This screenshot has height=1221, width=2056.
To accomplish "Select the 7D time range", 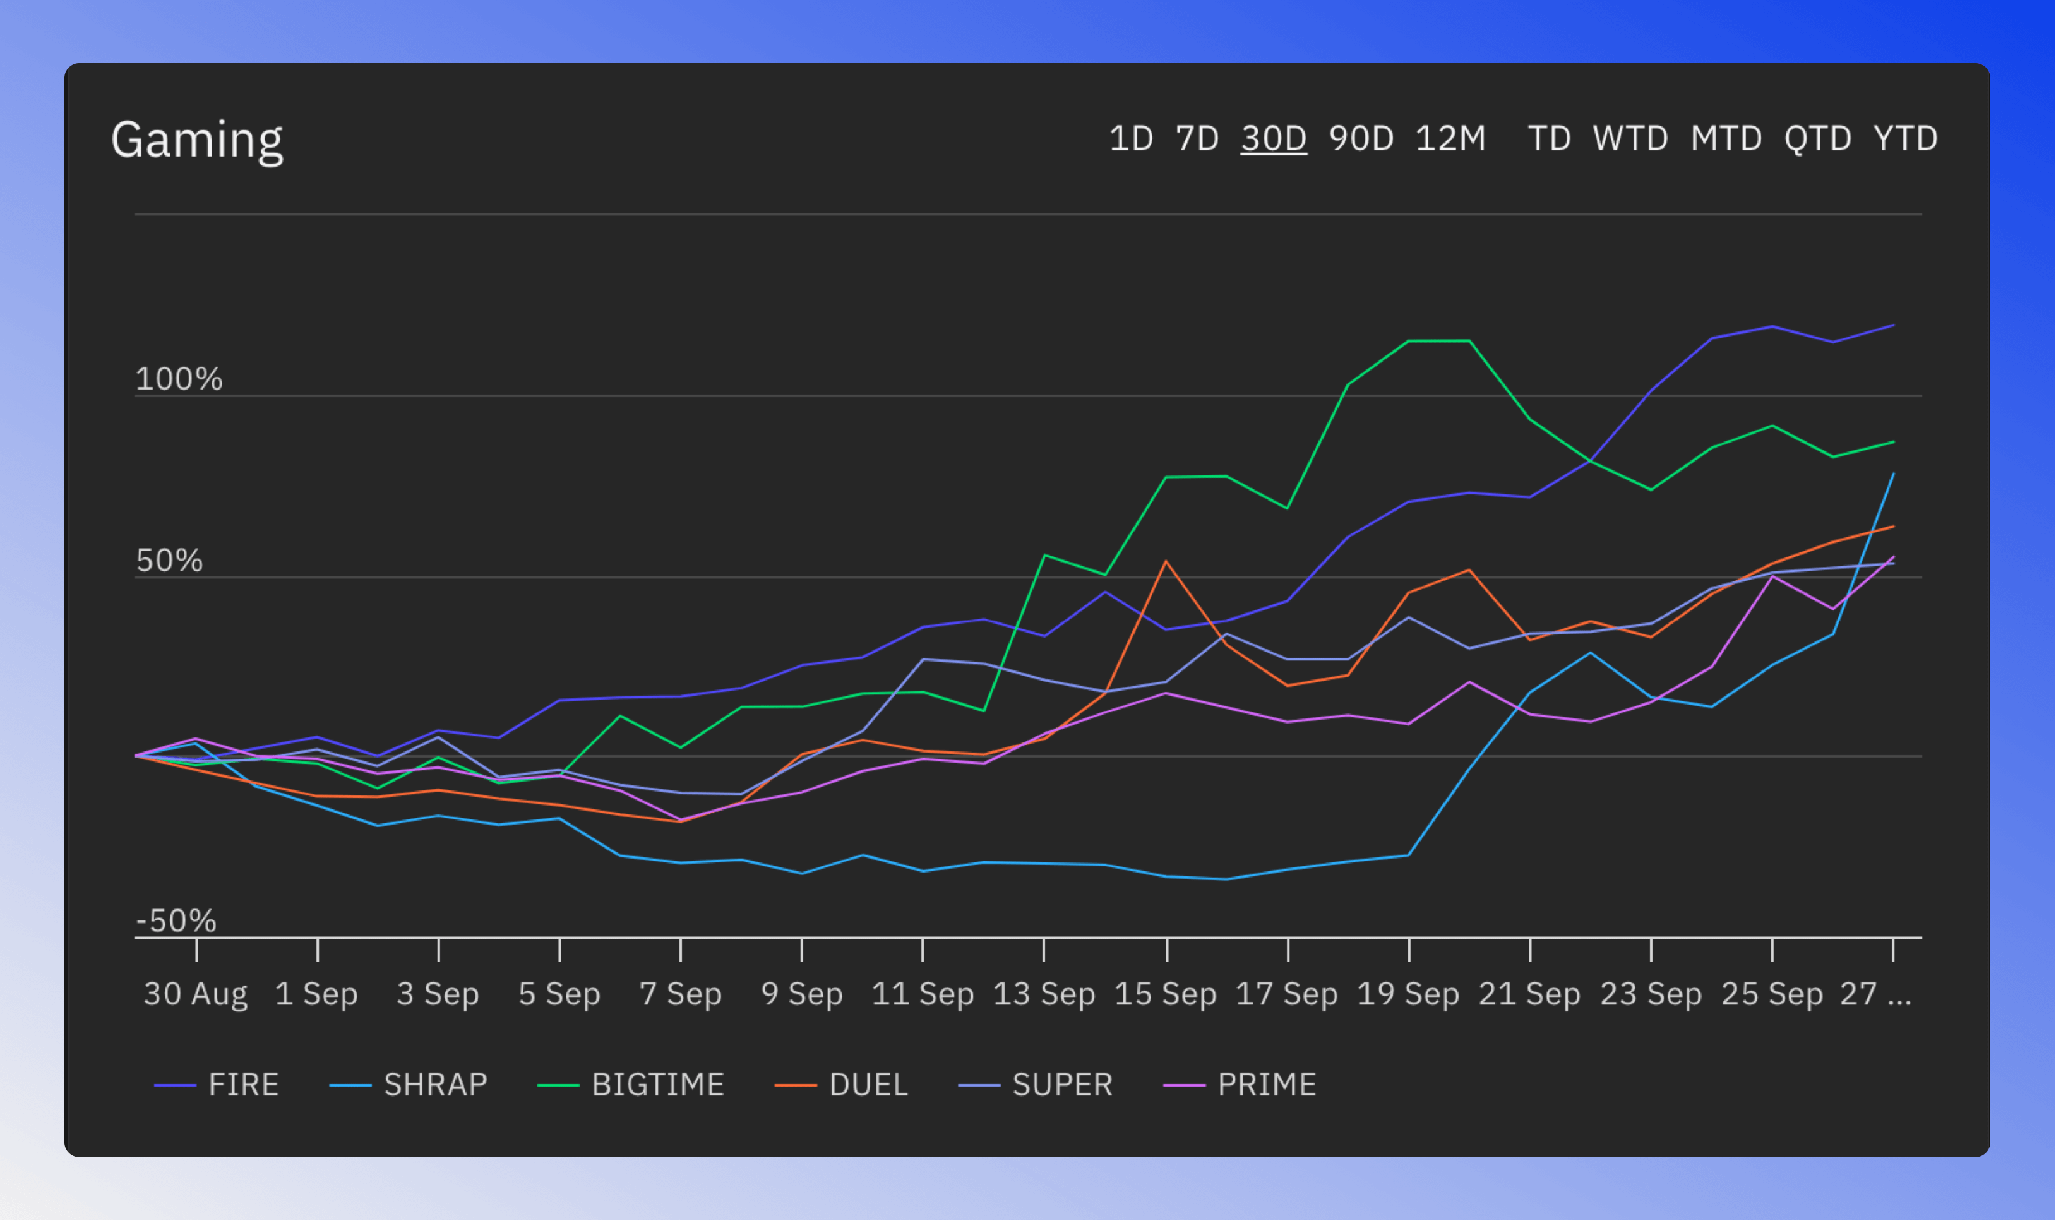I will 1197,138.
